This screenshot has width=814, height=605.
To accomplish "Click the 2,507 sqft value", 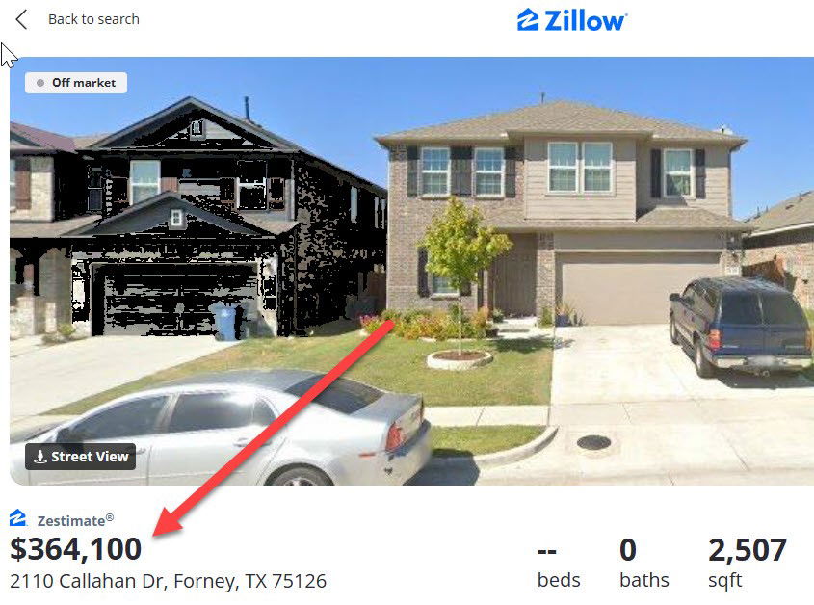I will (x=747, y=550).
